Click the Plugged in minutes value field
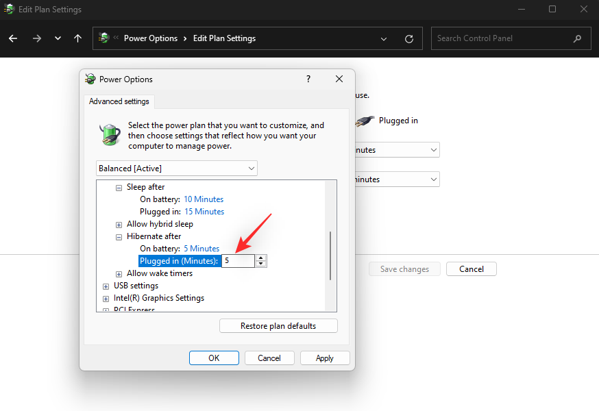The image size is (599, 411). point(238,261)
